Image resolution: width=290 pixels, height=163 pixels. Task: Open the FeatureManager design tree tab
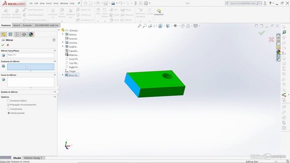4,34
